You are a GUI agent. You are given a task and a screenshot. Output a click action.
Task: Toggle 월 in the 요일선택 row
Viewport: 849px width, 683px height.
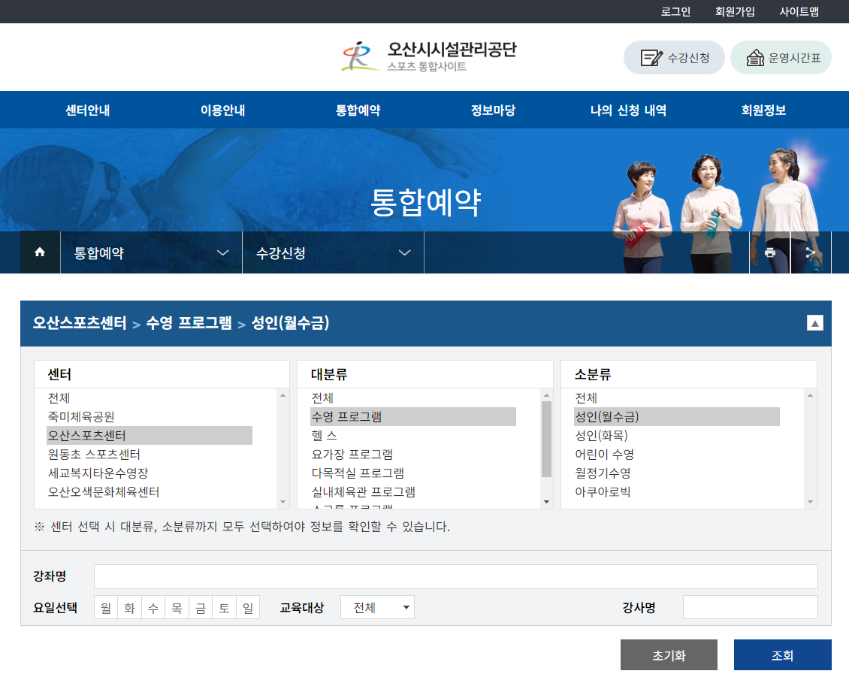click(104, 607)
